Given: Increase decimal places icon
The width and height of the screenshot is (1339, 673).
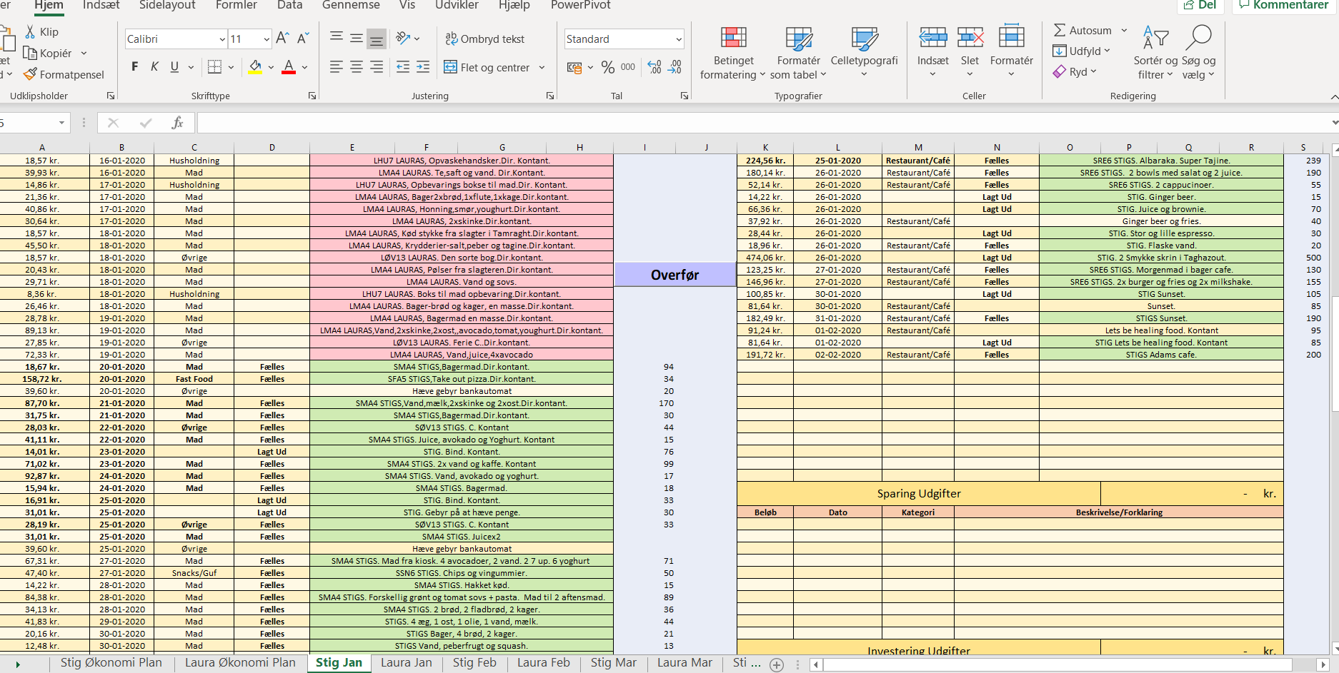Looking at the screenshot, I should click(x=654, y=67).
